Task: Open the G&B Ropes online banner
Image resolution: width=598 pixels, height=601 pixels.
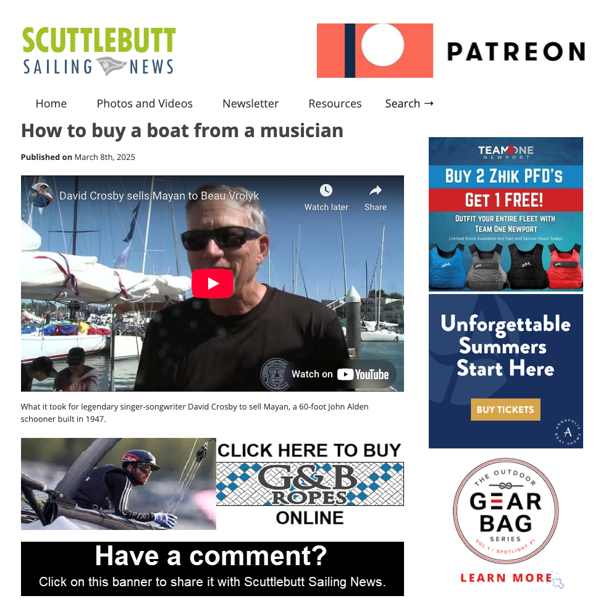Action: [213, 484]
